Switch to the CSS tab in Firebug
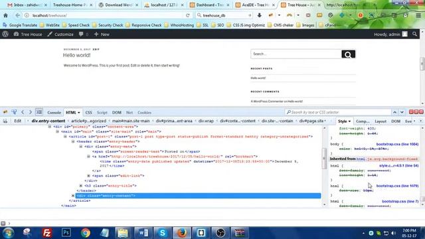The height and width of the screenshot is (239, 425). click(88, 112)
